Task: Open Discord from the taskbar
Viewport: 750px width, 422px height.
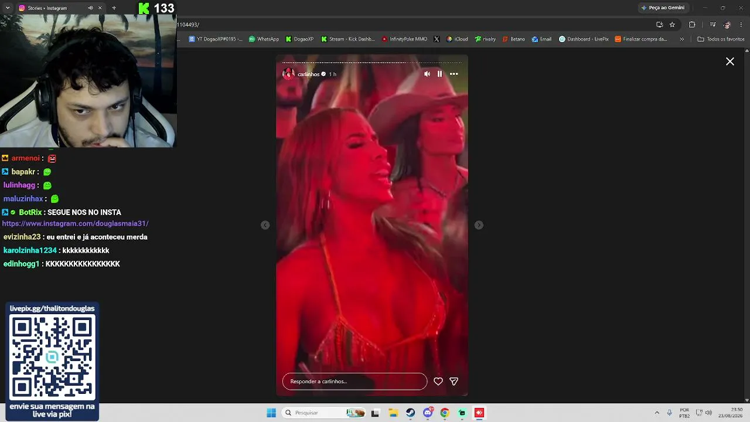Action: click(x=428, y=413)
